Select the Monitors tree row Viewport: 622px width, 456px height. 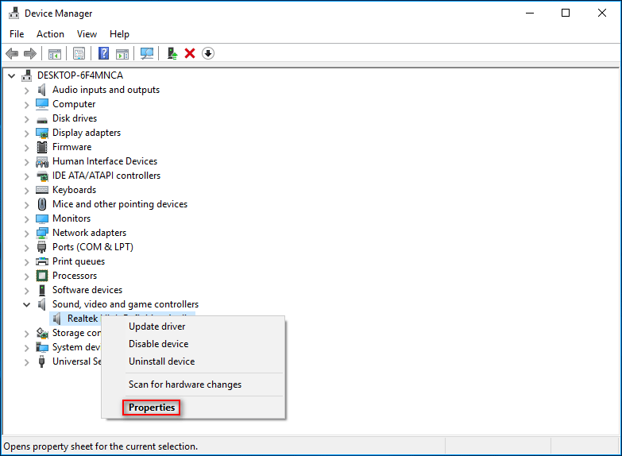71,218
